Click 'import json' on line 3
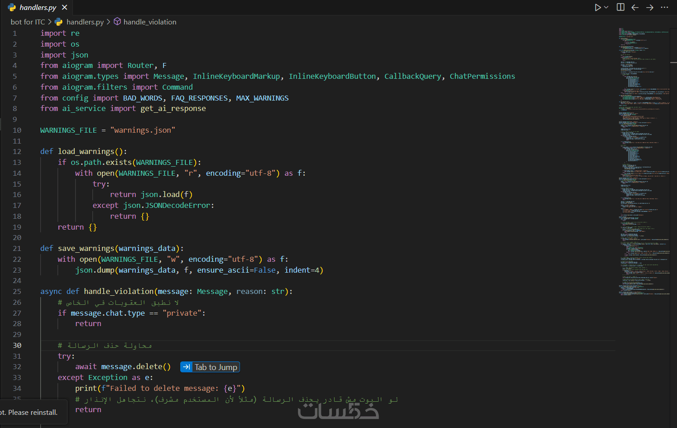The width and height of the screenshot is (677, 428). click(x=64, y=55)
